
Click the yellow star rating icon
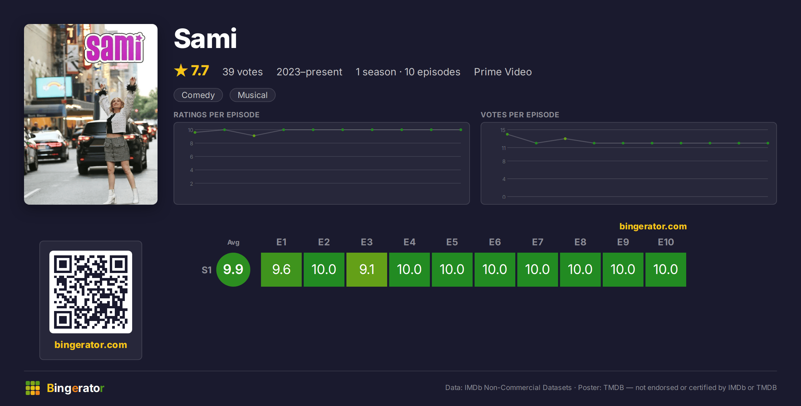181,70
